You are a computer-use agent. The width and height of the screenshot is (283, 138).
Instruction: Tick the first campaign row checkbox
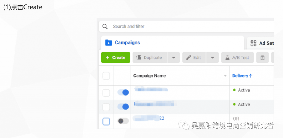pos(106,93)
